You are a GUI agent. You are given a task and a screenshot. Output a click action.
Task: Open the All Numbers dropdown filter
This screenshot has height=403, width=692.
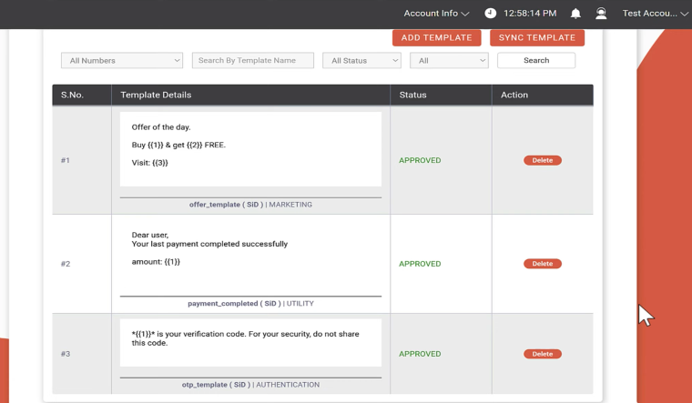tap(122, 60)
